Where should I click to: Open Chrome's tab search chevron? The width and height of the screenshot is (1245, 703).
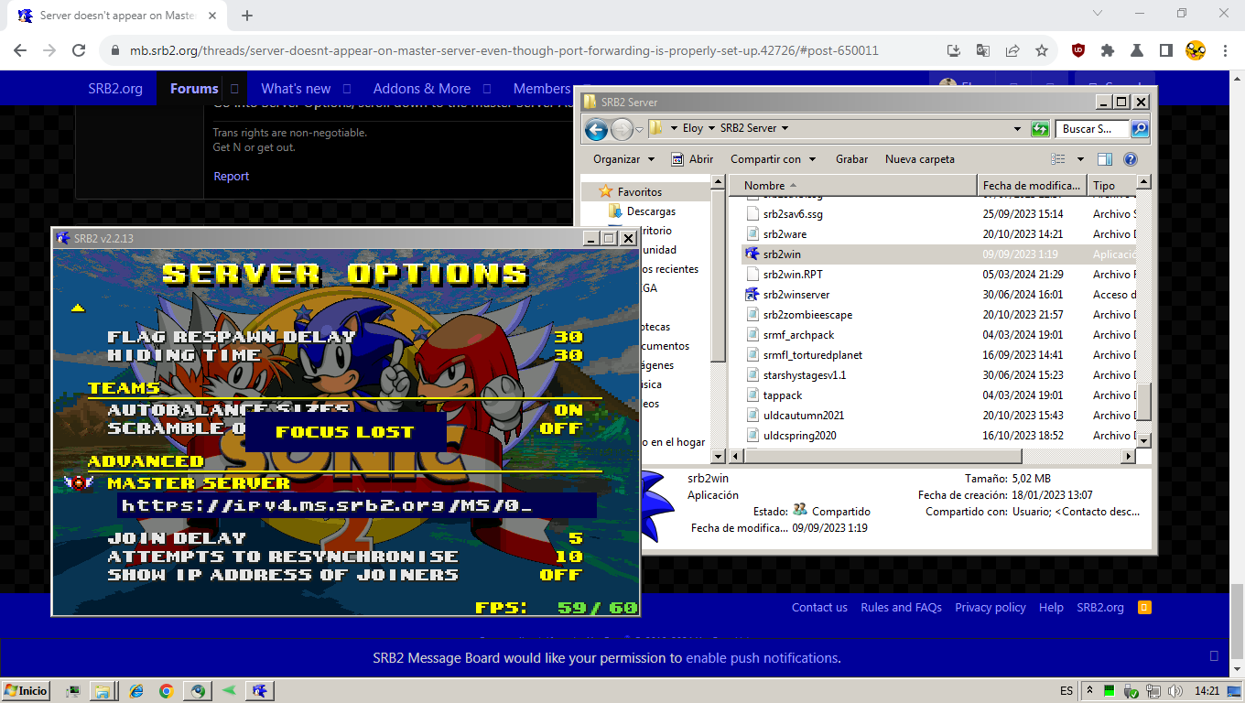[x=1099, y=14]
